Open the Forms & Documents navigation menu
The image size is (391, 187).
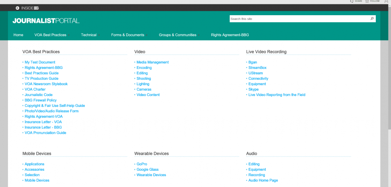tap(128, 35)
